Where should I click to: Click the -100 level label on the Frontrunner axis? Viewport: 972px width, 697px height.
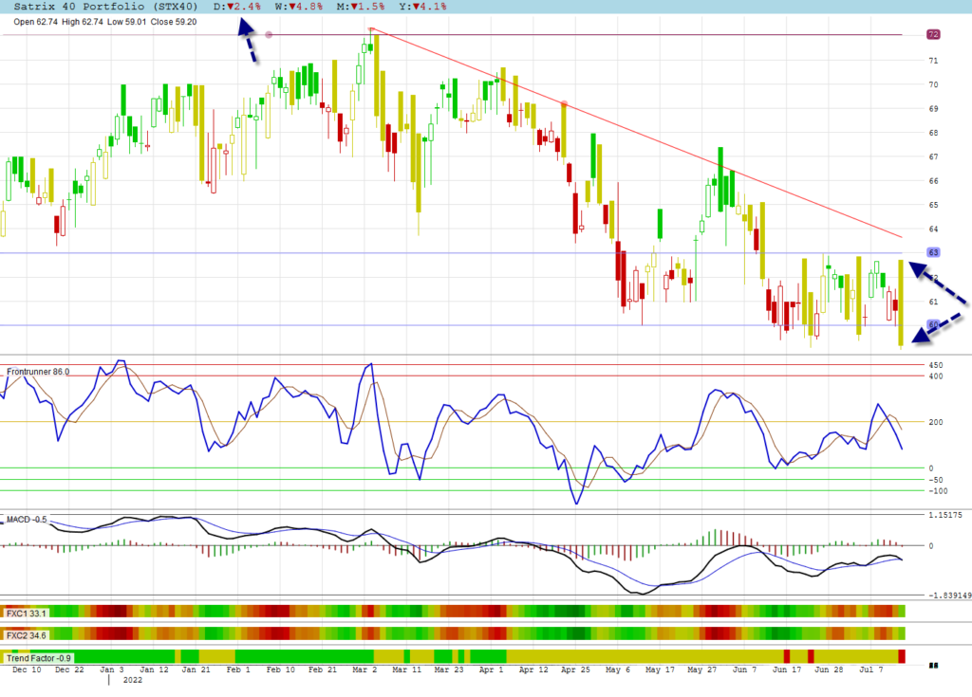(937, 491)
